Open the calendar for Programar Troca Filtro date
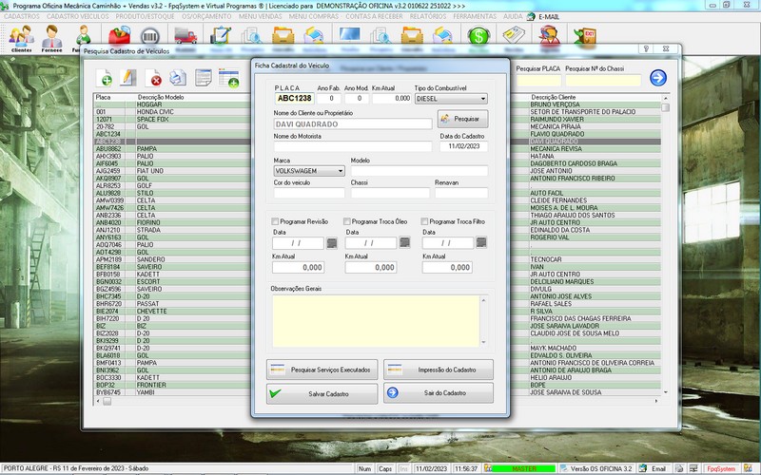Image resolution: width=761 pixels, height=475 pixels. pyautogui.click(x=480, y=243)
